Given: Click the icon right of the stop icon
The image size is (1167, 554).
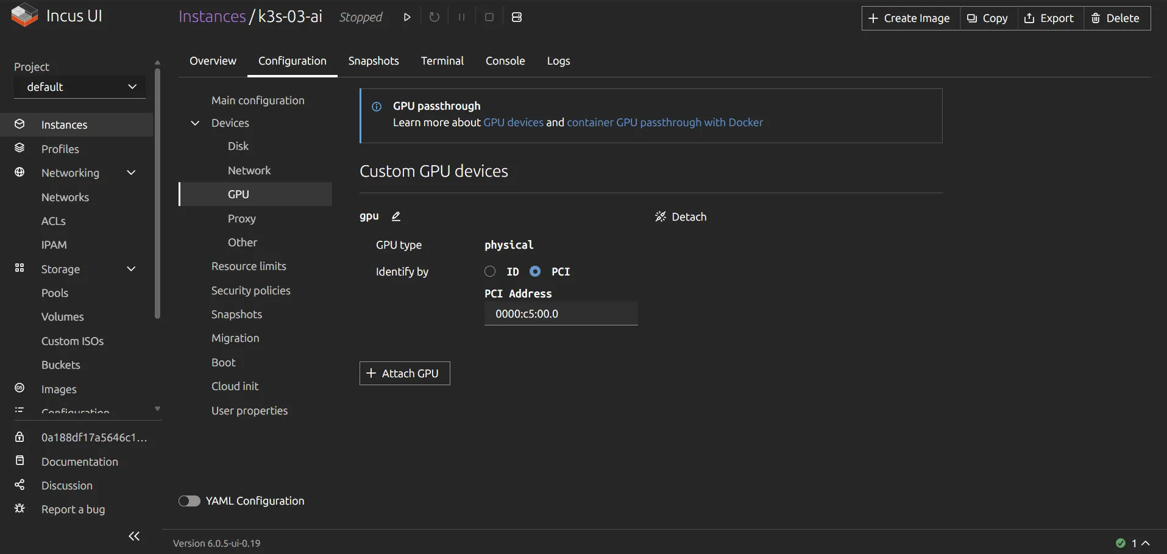Looking at the screenshot, I should pos(517,17).
